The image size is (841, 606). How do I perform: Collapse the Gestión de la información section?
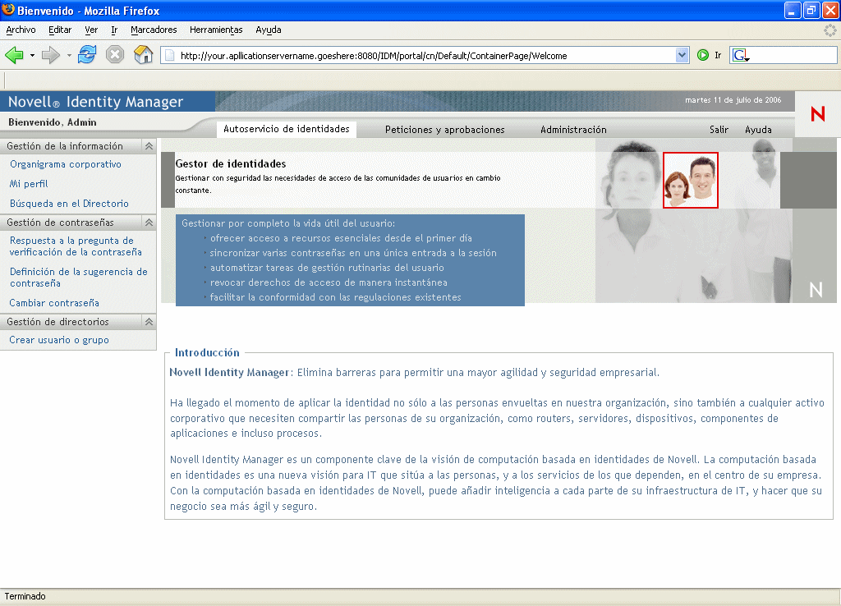coord(149,146)
